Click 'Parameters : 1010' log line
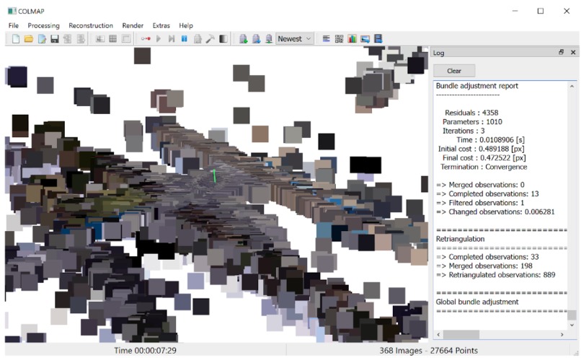This screenshot has height=358, width=581. (x=472, y=122)
